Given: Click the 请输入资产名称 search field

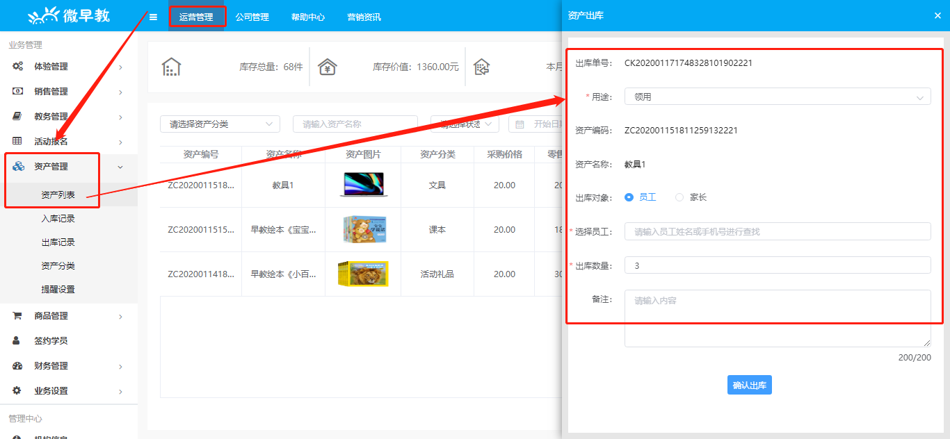Looking at the screenshot, I should click(355, 124).
